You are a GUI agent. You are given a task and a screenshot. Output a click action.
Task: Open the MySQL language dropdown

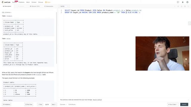(64, 6)
